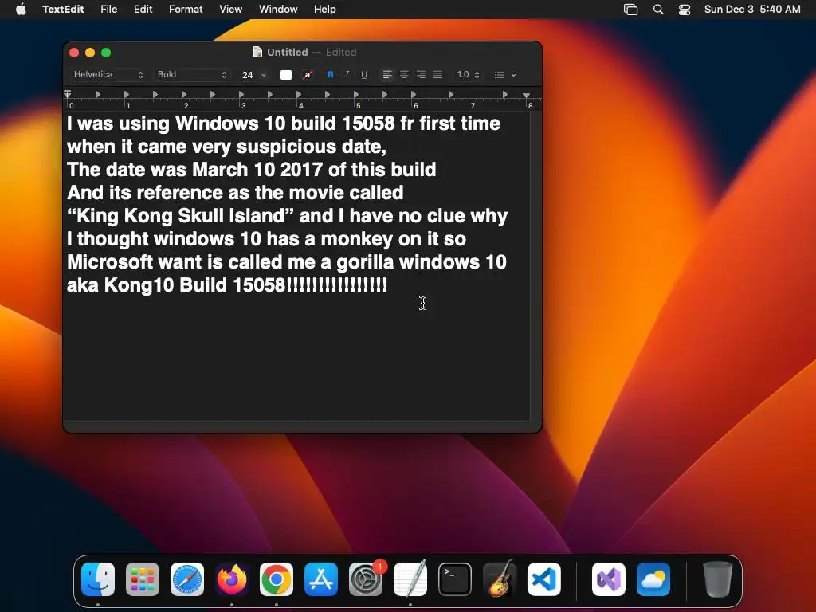Open the TextEdit application menu
The image size is (816, 612).
tap(63, 9)
